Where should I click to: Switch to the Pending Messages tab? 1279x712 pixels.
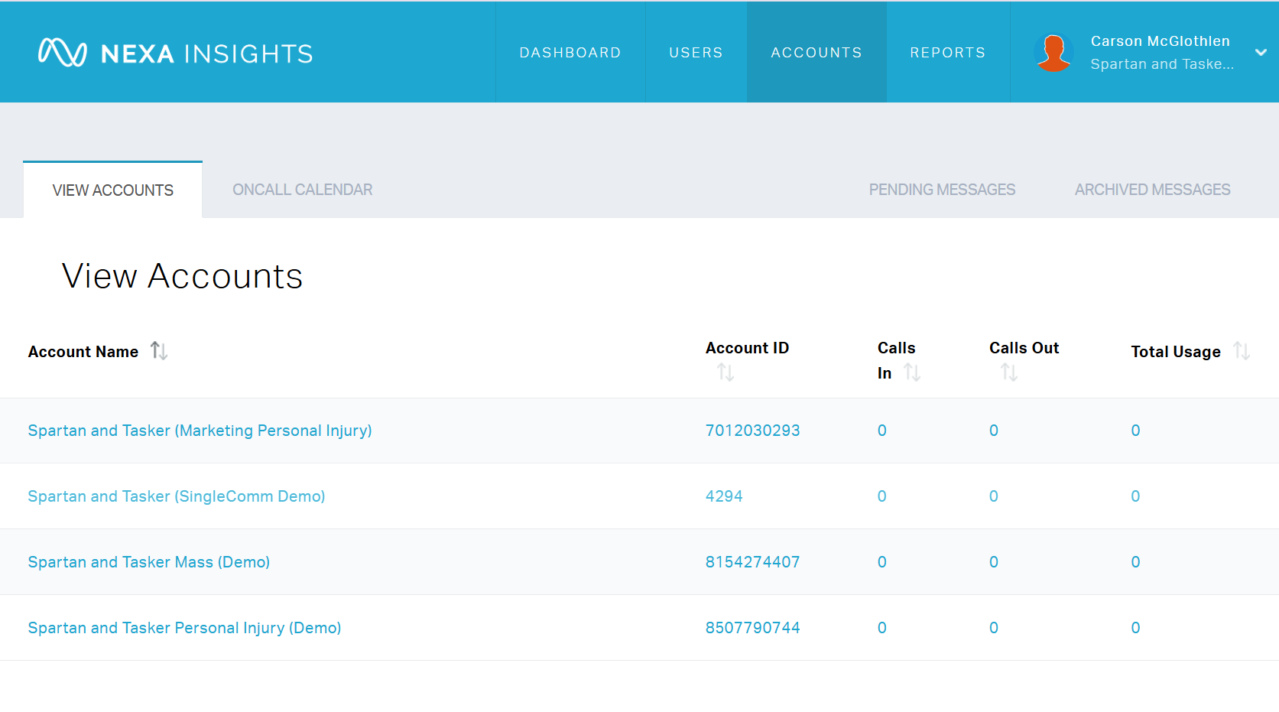pyautogui.click(x=942, y=190)
